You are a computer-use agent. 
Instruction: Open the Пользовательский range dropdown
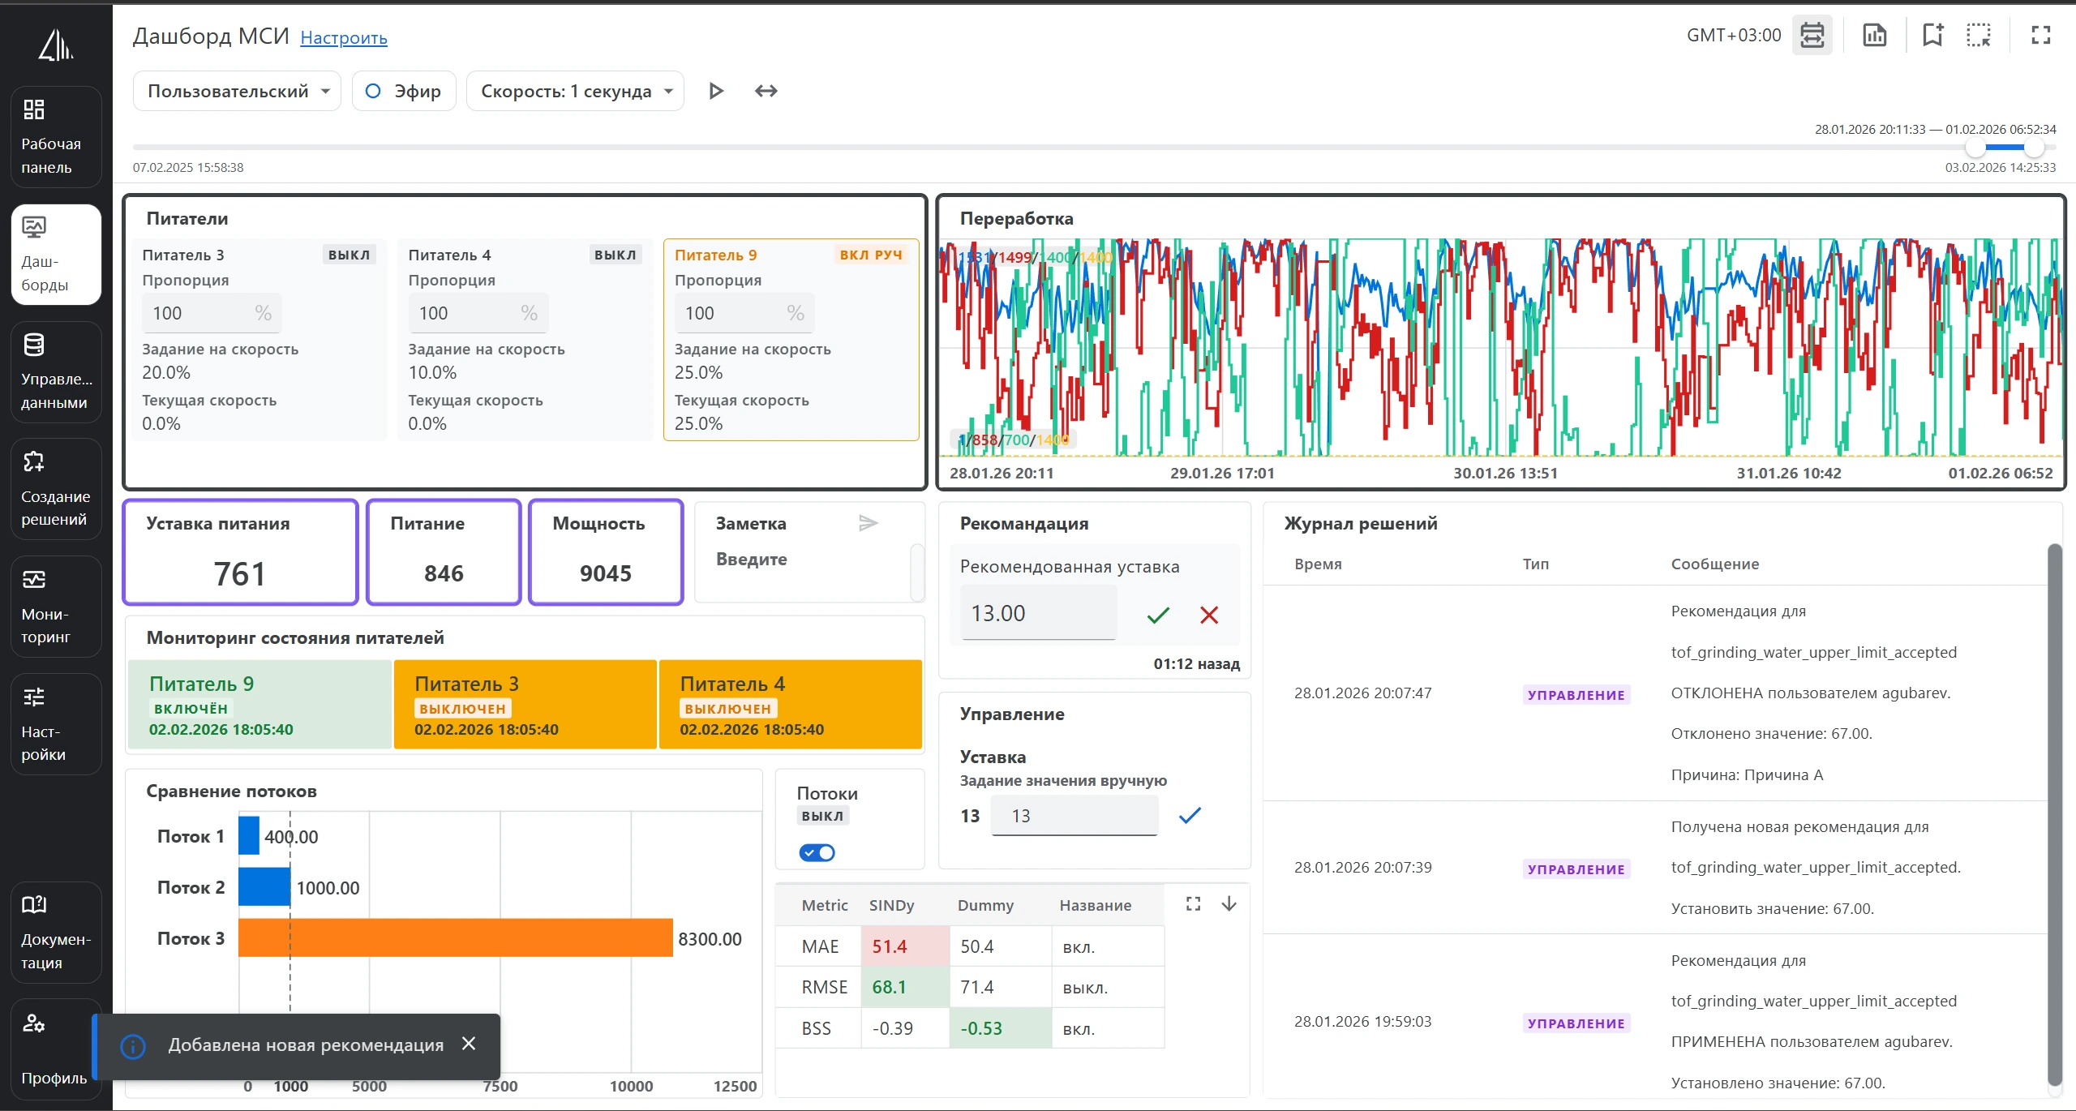click(x=237, y=91)
